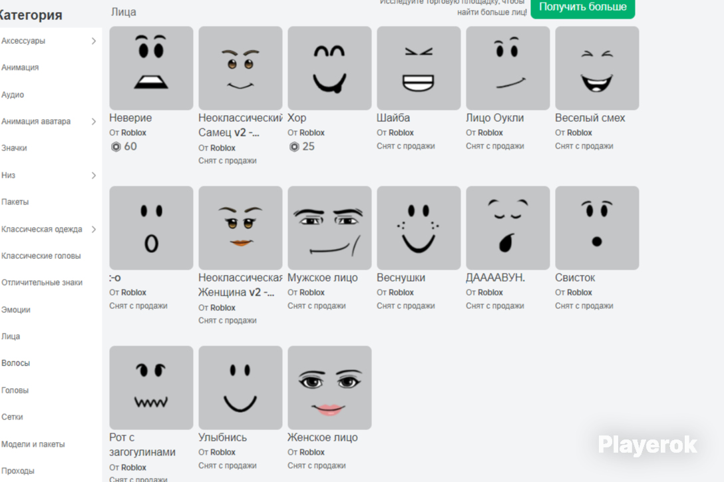Select the Свисток face image
The height and width of the screenshot is (482, 724).
pos(596,228)
